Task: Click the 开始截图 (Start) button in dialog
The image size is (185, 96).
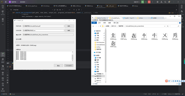Action: (69, 66)
